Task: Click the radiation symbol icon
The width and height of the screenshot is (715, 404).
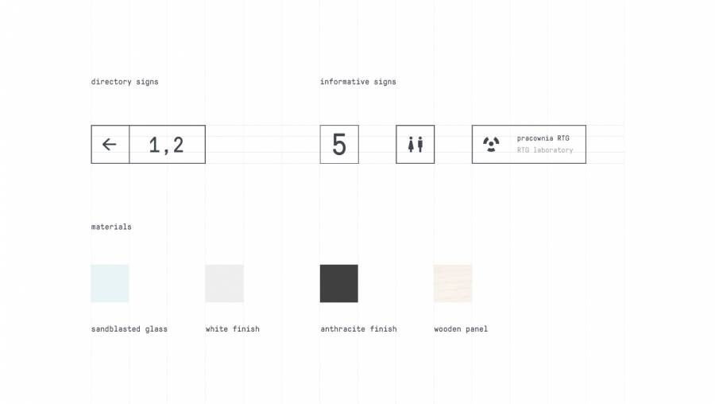Action: (x=492, y=144)
